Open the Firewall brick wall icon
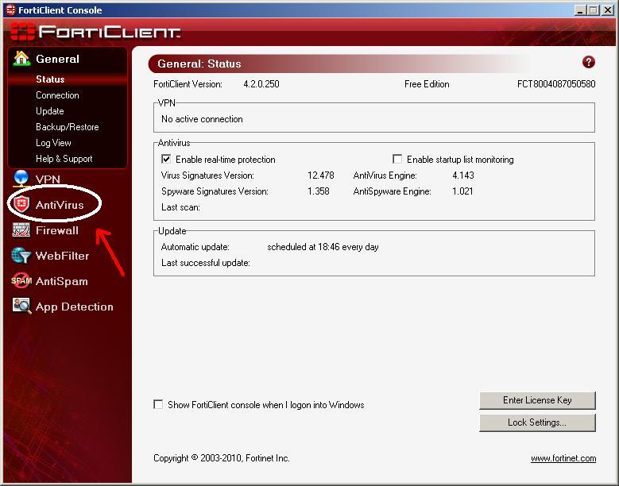 [21, 230]
